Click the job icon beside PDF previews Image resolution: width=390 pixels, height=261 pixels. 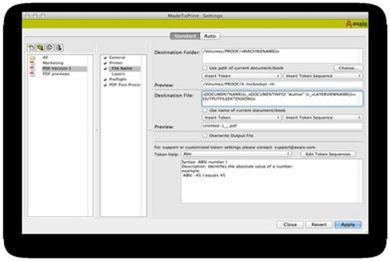point(32,74)
